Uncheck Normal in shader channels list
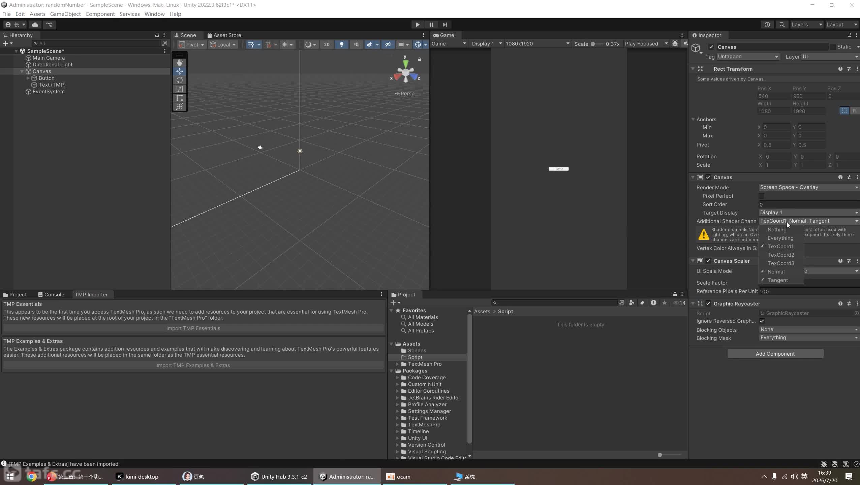The width and height of the screenshot is (860, 485). pyautogui.click(x=781, y=272)
